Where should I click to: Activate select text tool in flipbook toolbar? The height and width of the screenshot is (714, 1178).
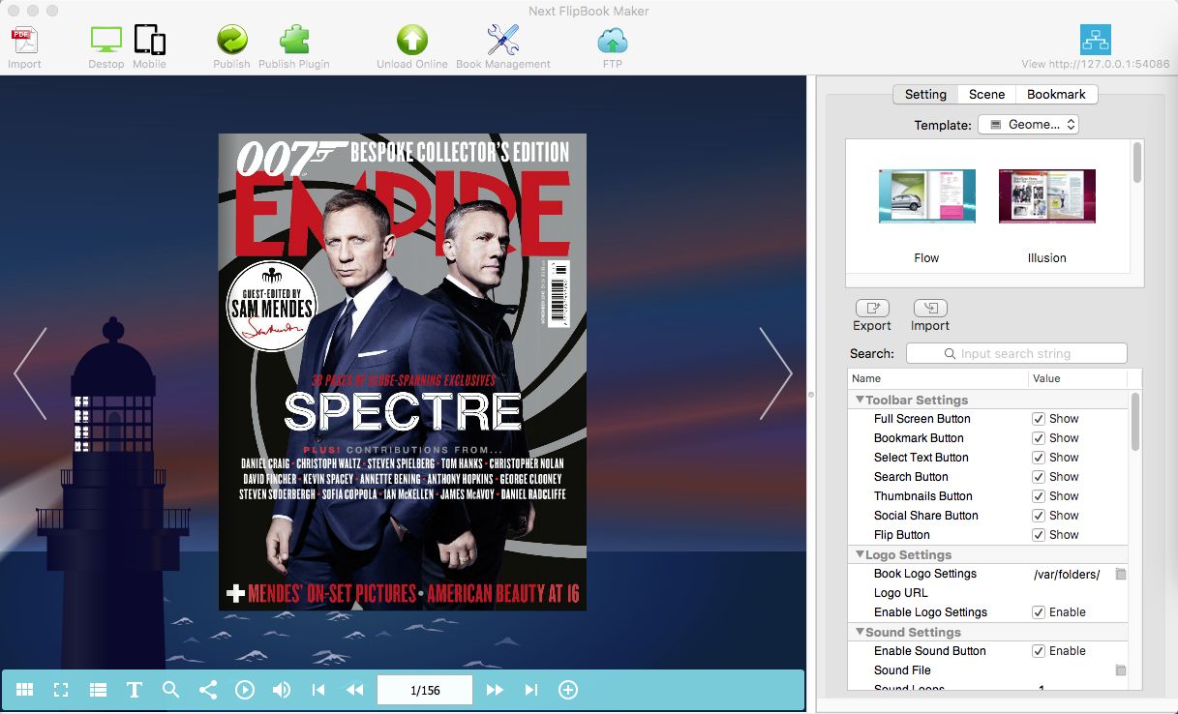pyautogui.click(x=135, y=690)
